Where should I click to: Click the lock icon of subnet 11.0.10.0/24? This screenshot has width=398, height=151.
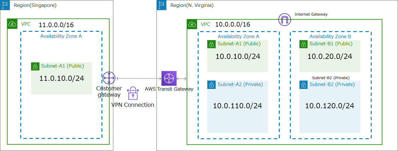[35, 66]
